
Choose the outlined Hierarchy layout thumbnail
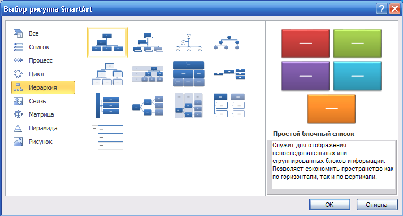tap(107, 74)
